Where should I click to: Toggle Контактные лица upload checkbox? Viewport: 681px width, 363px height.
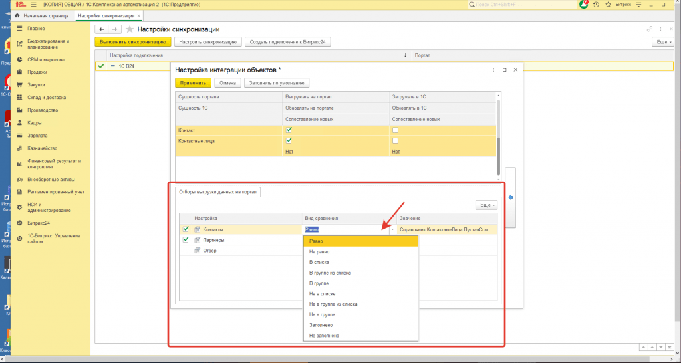pyautogui.click(x=289, y=141)
